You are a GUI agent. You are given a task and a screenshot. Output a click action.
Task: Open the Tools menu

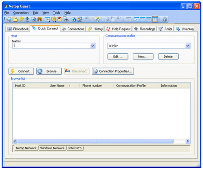point(57,13)
